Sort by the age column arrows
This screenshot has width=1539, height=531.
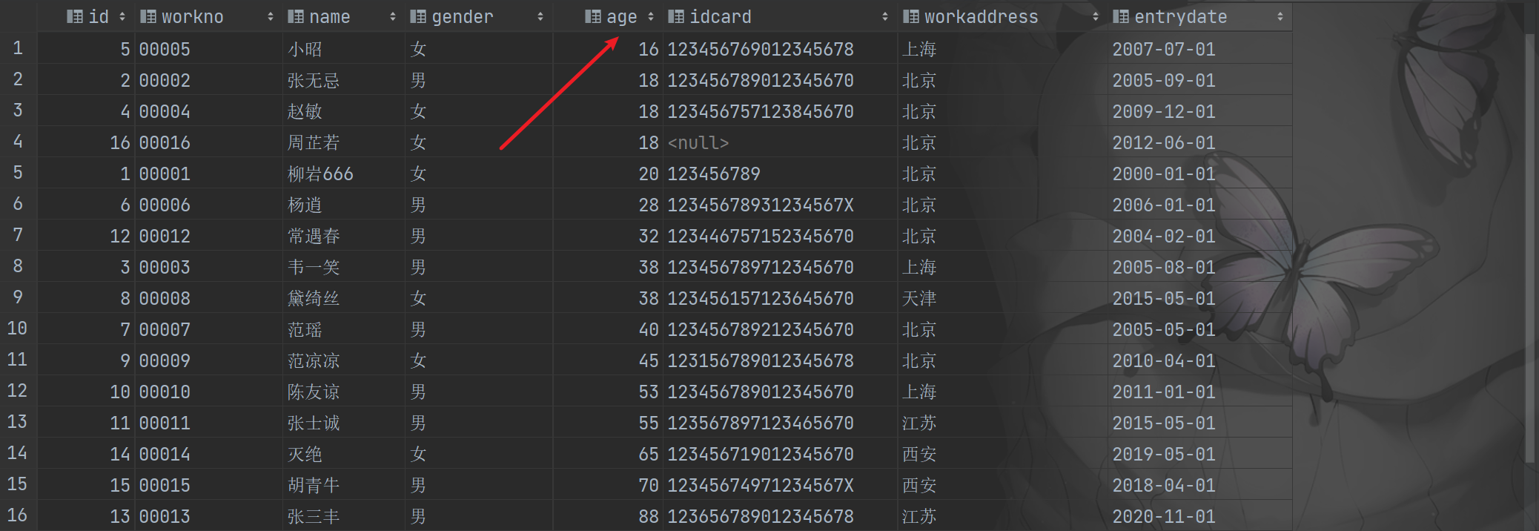coord(651,16)
